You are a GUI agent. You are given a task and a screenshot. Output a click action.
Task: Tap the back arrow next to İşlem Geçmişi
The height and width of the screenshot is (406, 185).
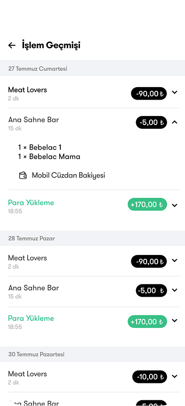point(12,45)
